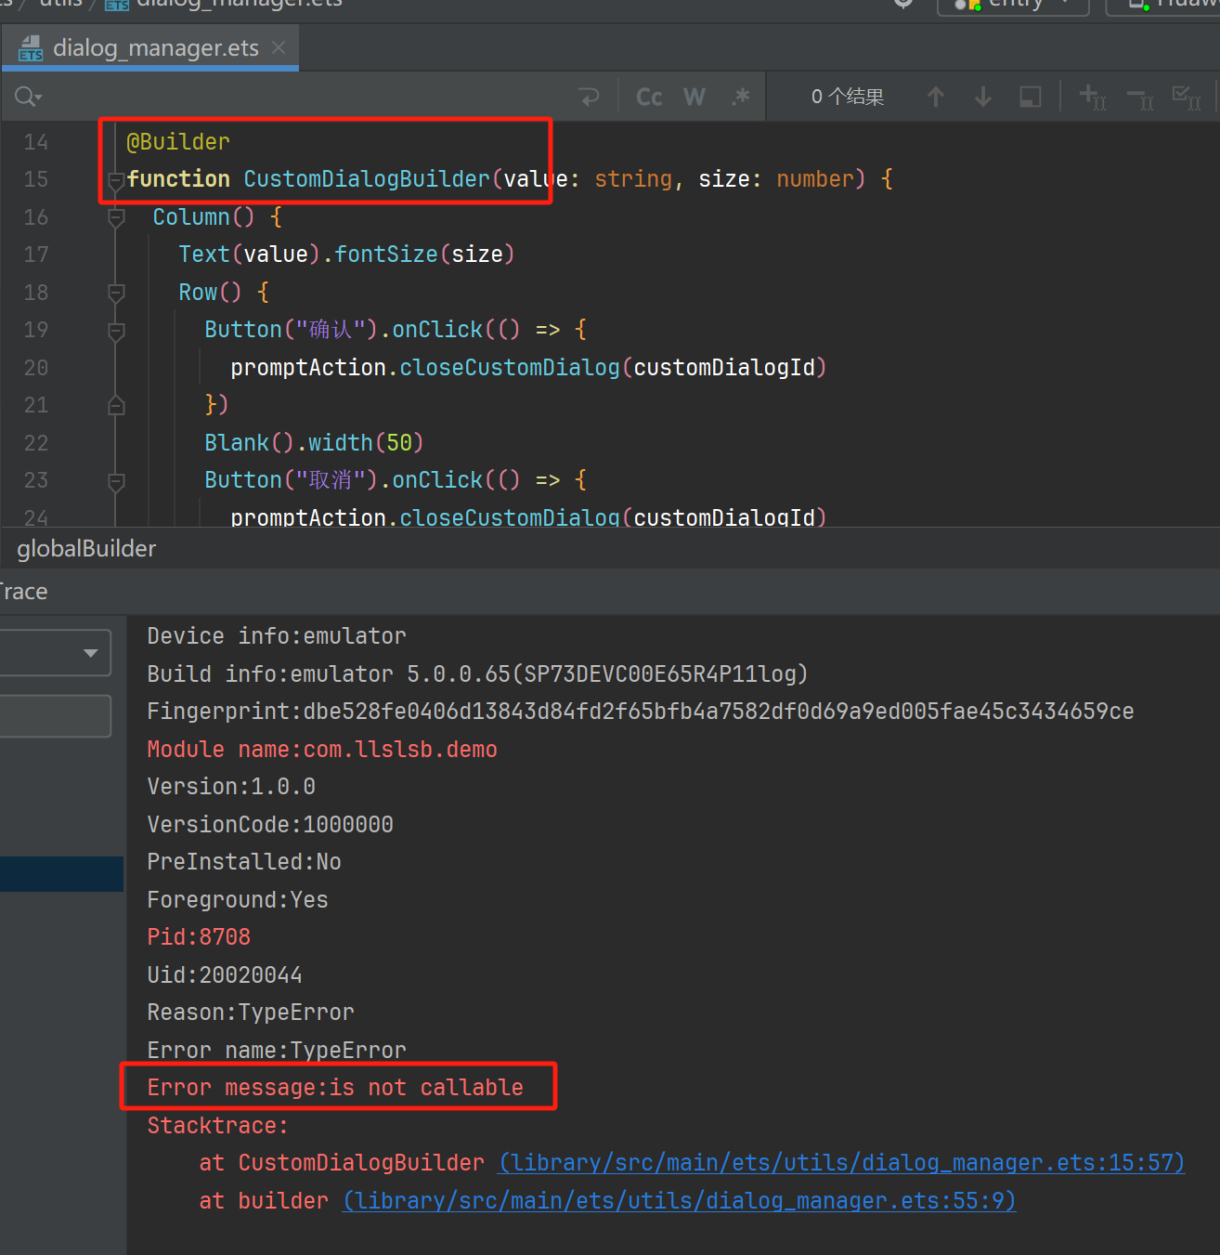Click 'PreInstalled:No' log line
1220x1255 pixels.
click(244, 862)
